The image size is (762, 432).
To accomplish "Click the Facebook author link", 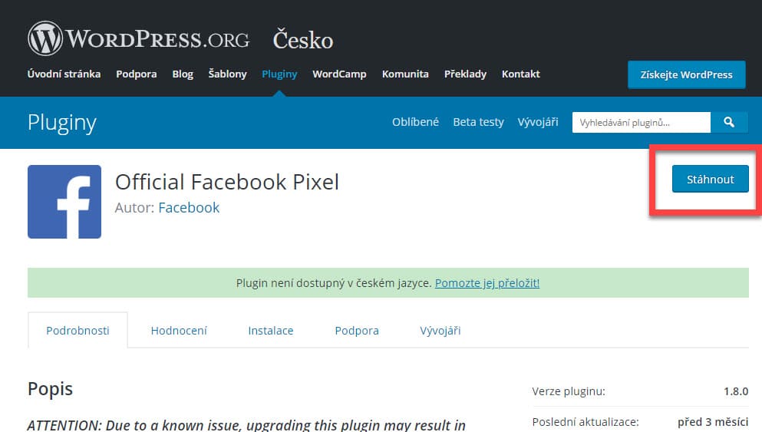I will point(189,207).
